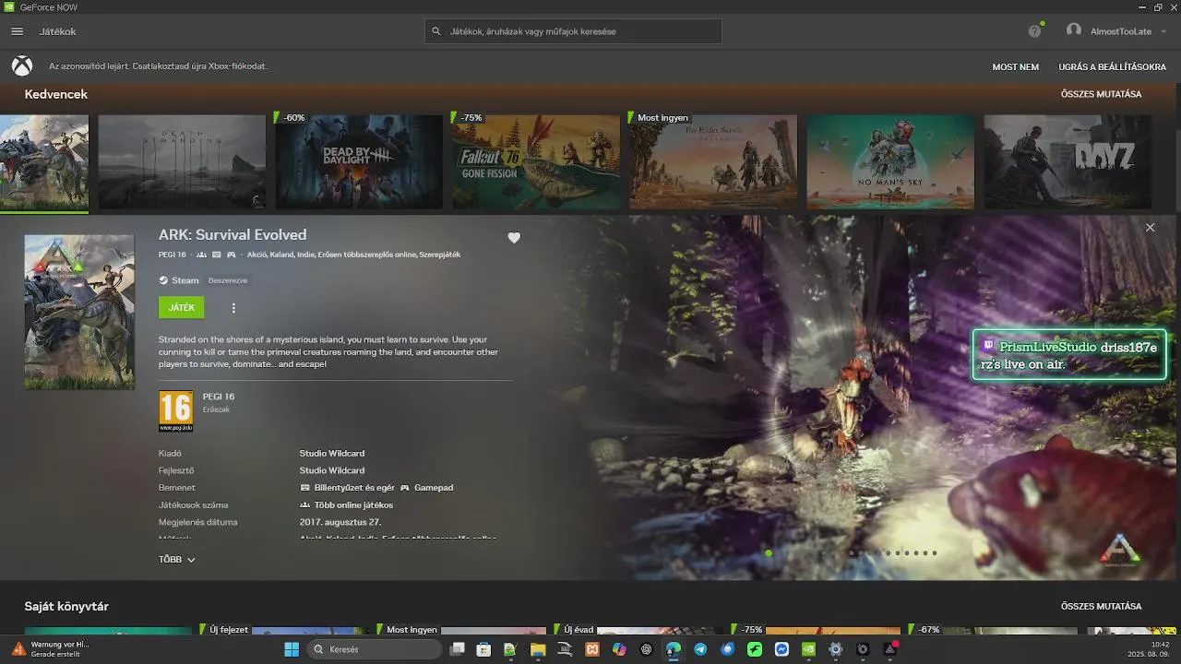Open the three-dot options next to JÁTÉK
The height and width of the screenshot is (664, 1181).
click(233, 308)
